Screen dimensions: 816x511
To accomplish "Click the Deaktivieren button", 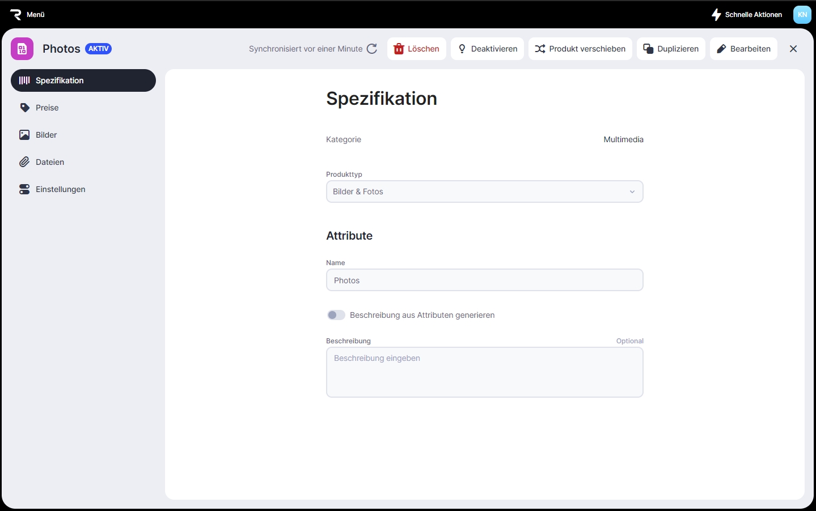I will (488, 49).
